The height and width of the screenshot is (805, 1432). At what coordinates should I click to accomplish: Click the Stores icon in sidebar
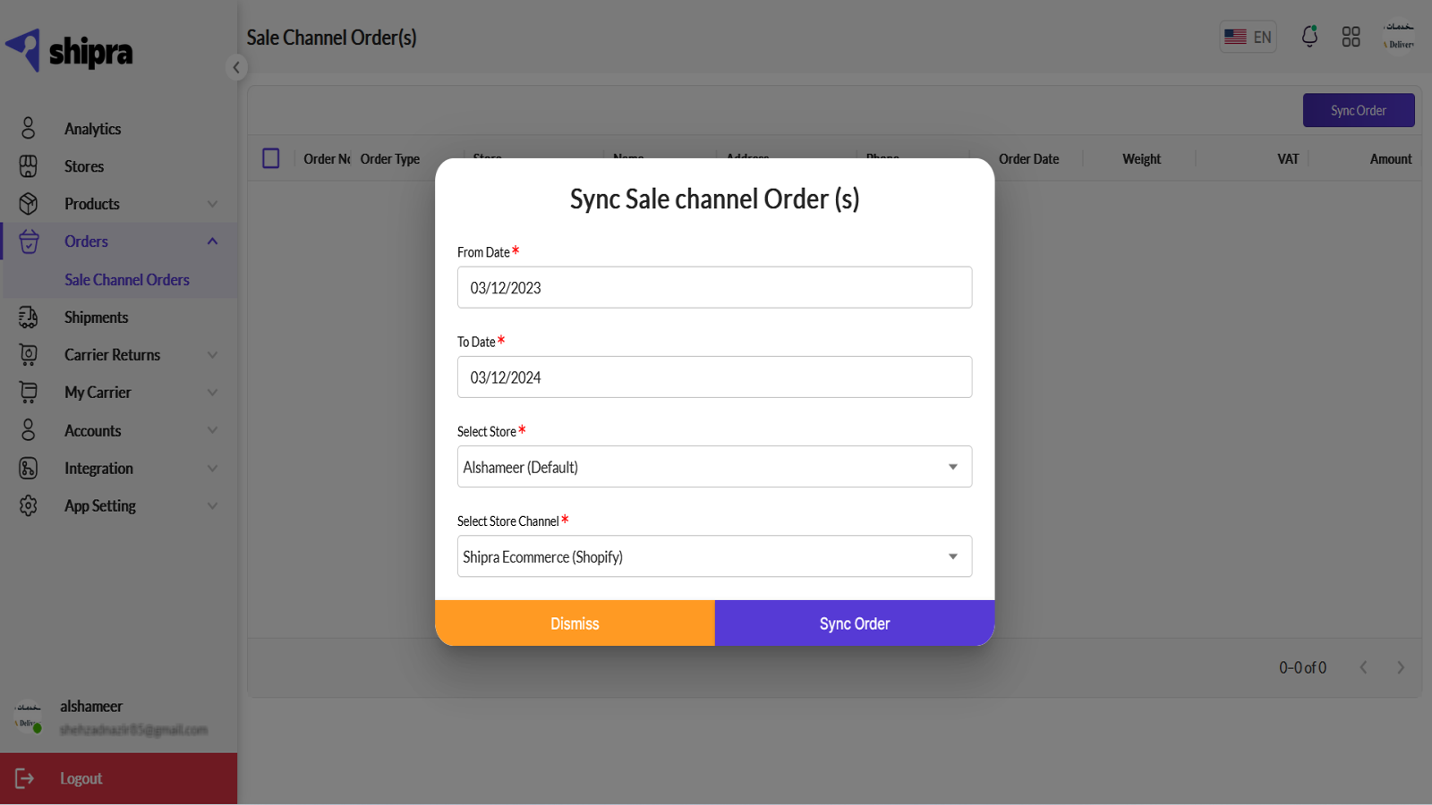[x=29, y=166]
